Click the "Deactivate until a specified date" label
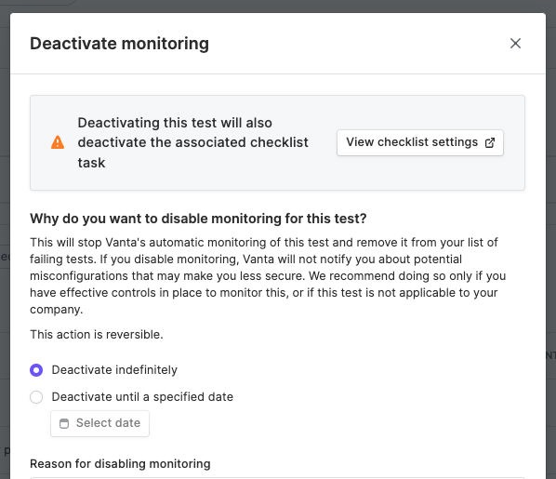556x479 pixels. pos(142,396)
